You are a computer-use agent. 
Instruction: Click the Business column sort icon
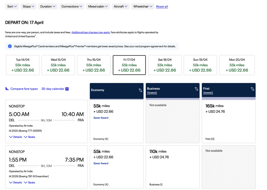pos(196,89)
